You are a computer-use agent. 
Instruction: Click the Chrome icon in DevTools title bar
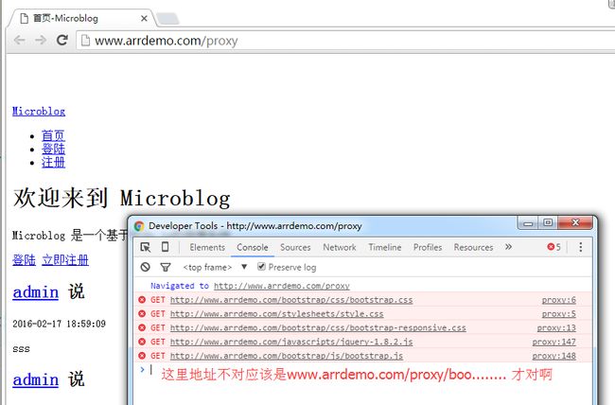click(x=139, y=226)
